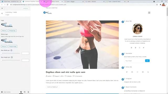Screen dimensions: 168x94
Task: Click edit shortcut for About Me widget
Action: [x=123, y=22]
